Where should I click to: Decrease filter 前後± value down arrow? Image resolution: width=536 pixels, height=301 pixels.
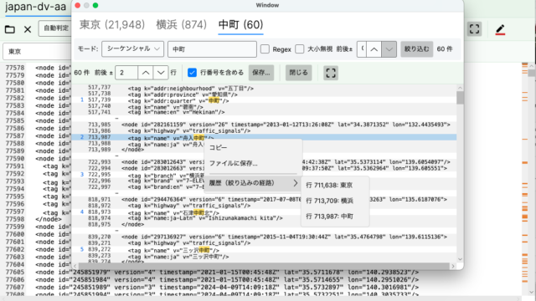[389, 49]
